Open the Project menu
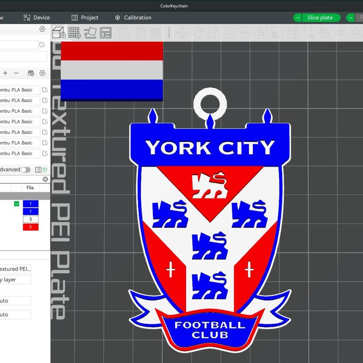 84,18
